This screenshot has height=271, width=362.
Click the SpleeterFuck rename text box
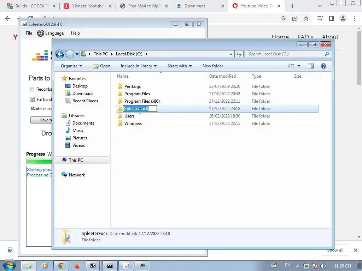[x=140, y=109]
